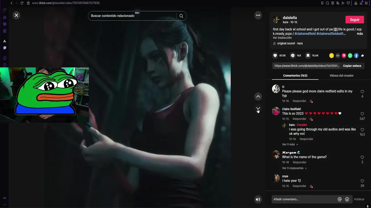Viewport: 371px width, 208px height.
Task: Open Player icon in Opera sidebar
Action: pos(5,58)
